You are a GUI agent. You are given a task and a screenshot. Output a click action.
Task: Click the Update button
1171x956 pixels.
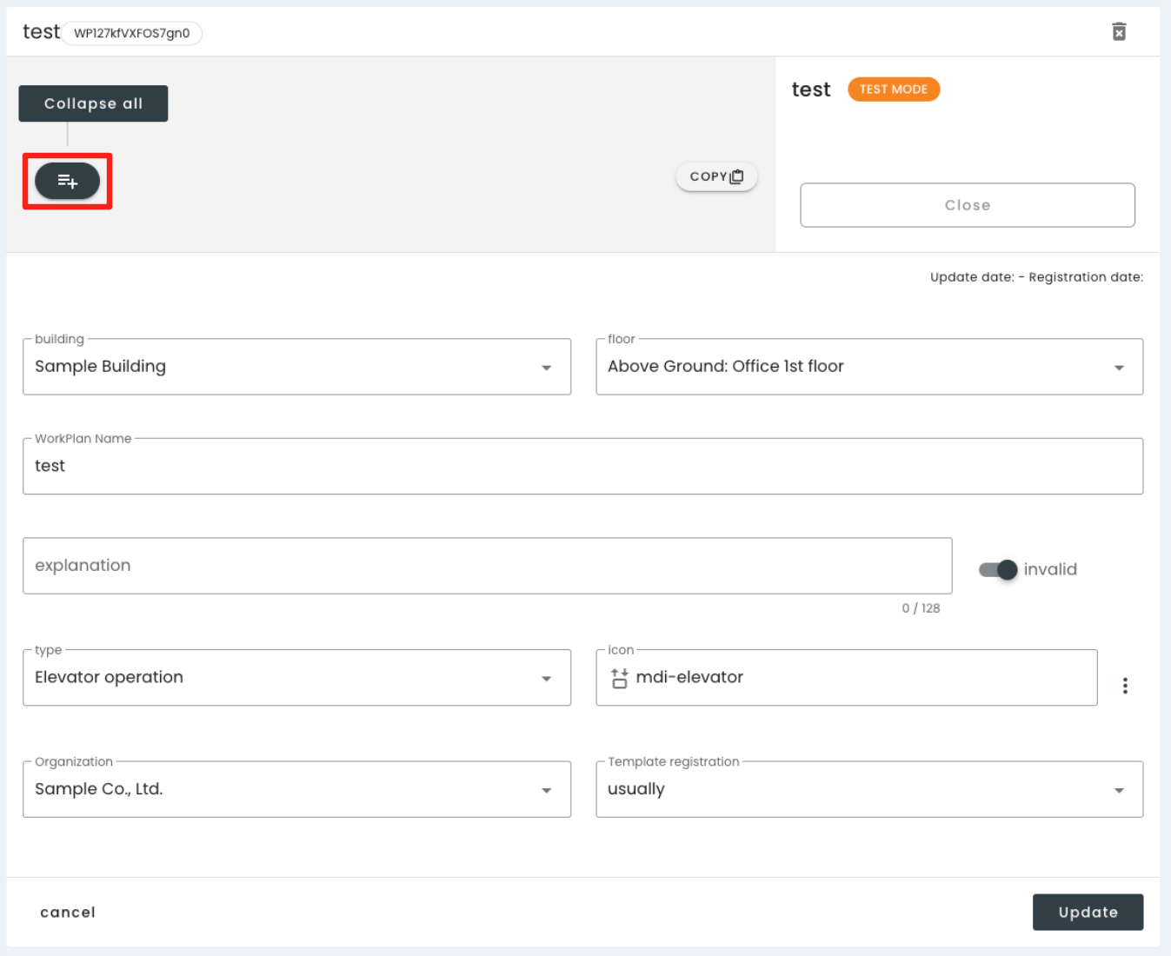1088,912
